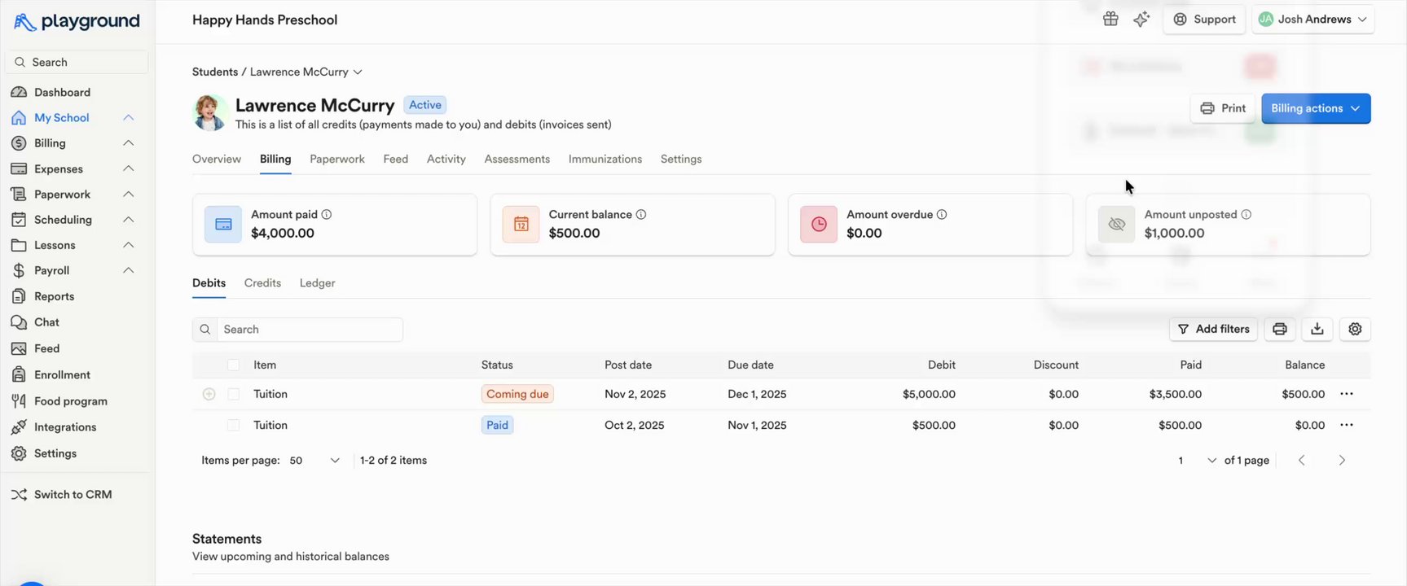Download the debits list via download icon
The image size is (1407, 586).
(x=1317, y=329)
